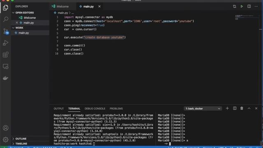The height and width of the screenshot is (148, 263).
Task: Click 'conn.commit()' on line 8
Action: (x=74, y=46)
